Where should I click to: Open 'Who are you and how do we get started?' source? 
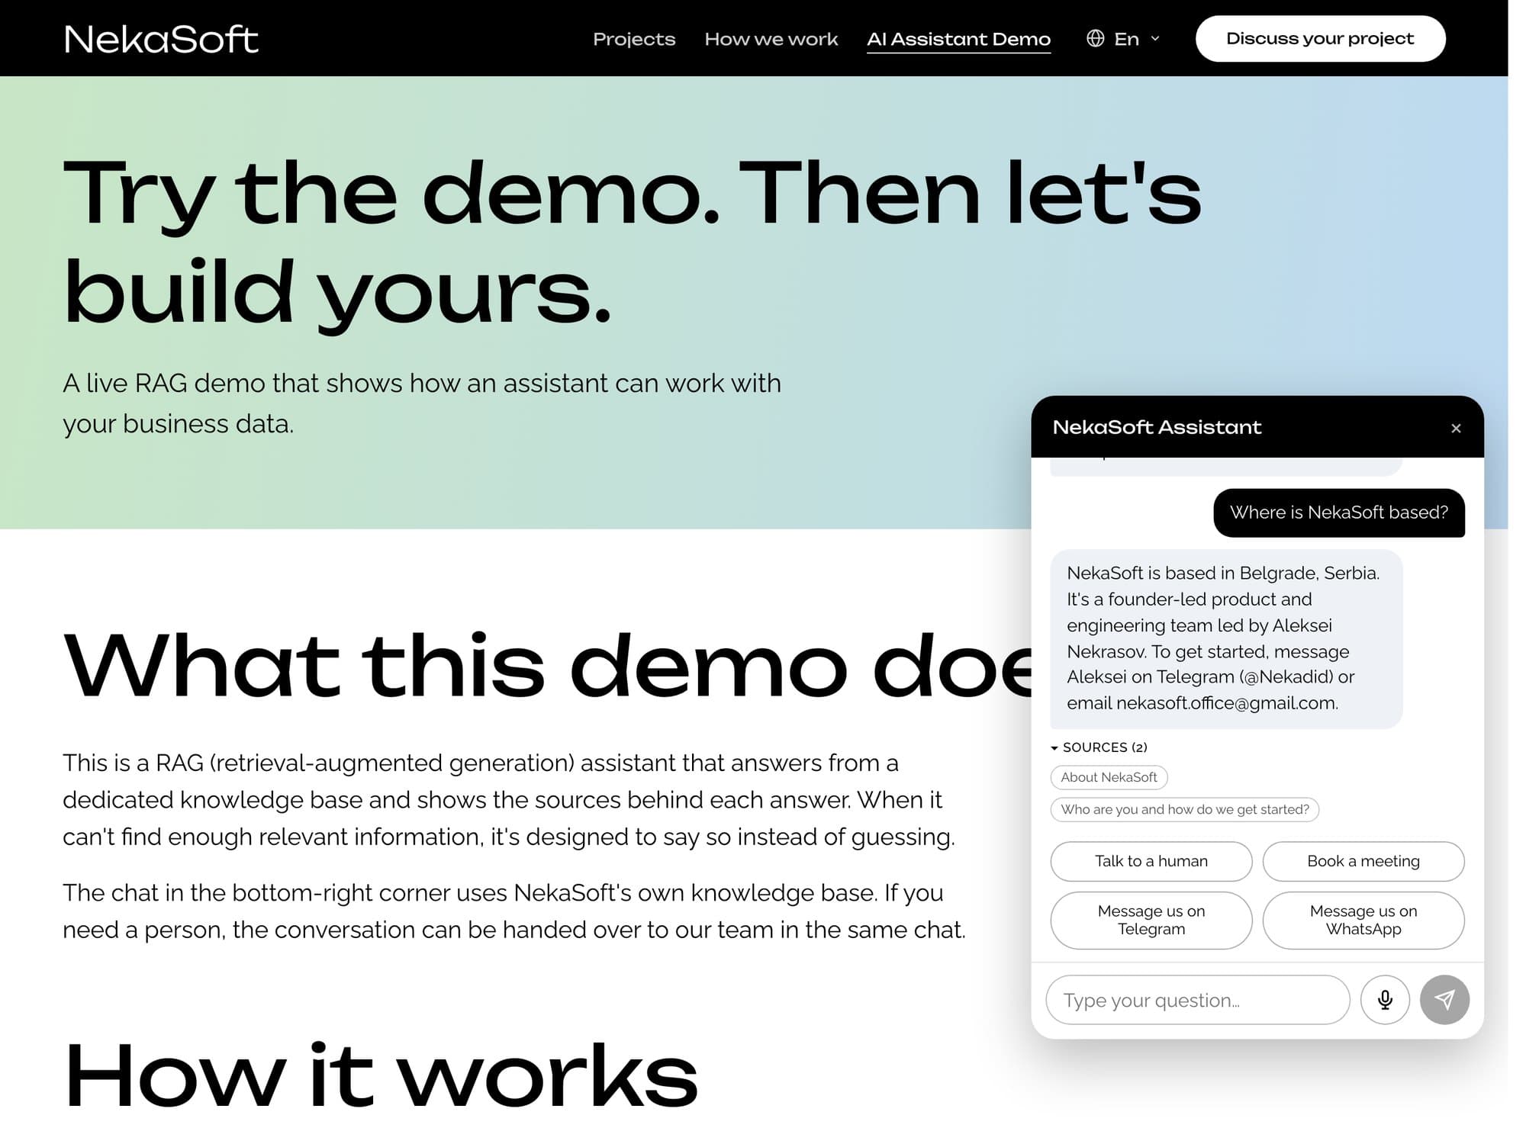(1184, 809)
